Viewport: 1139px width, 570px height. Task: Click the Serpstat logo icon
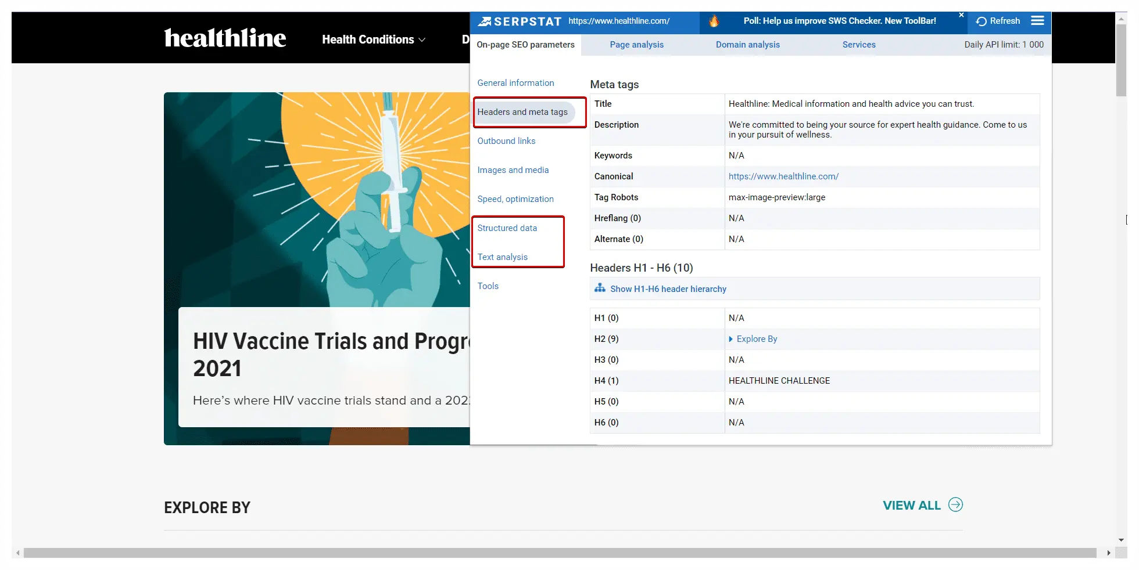(485, 21)
